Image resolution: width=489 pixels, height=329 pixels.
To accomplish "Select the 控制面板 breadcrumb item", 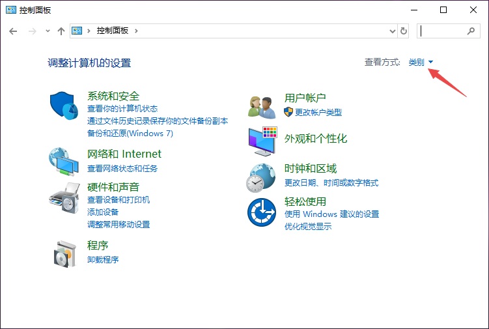I will point(113,31).
